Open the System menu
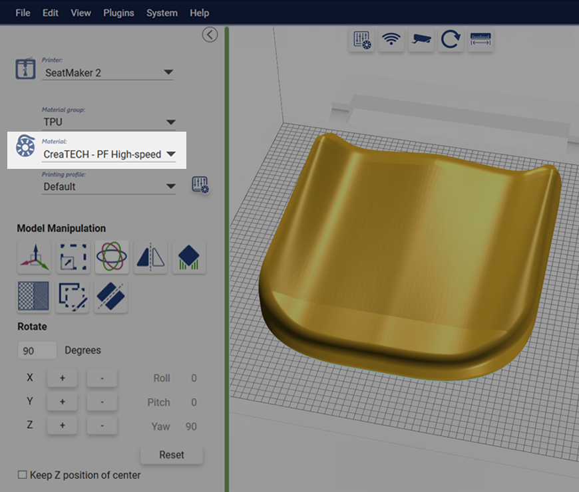This screenshot has height=492, width=579. point(162,13)
